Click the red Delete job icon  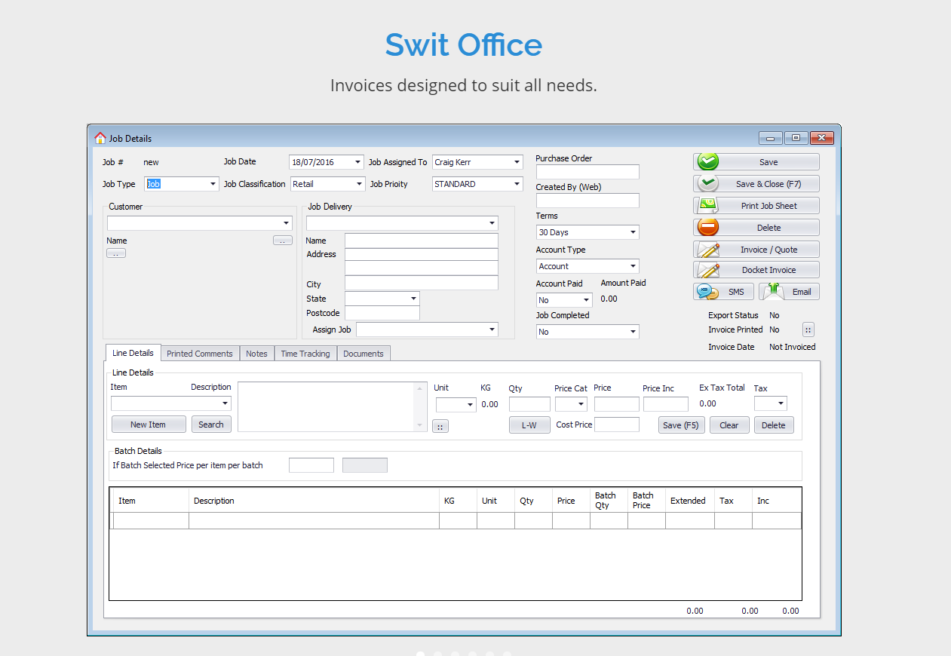click(708, 228)
